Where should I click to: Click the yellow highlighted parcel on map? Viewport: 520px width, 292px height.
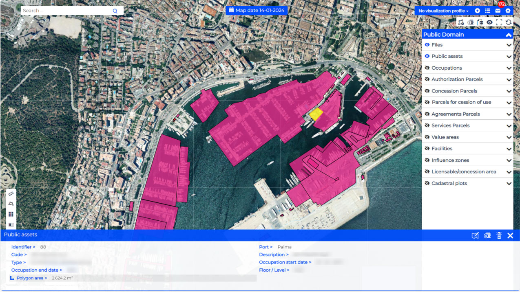(x=316, y=114)
